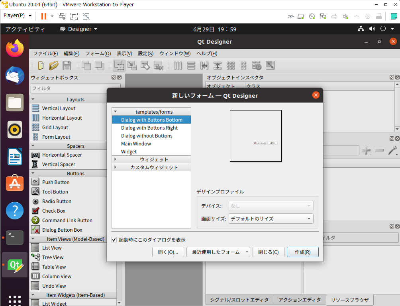This screenshot has height=306, width=400.
Task: Click the New Form toolbar icon
Action: (x=41, y=66)
